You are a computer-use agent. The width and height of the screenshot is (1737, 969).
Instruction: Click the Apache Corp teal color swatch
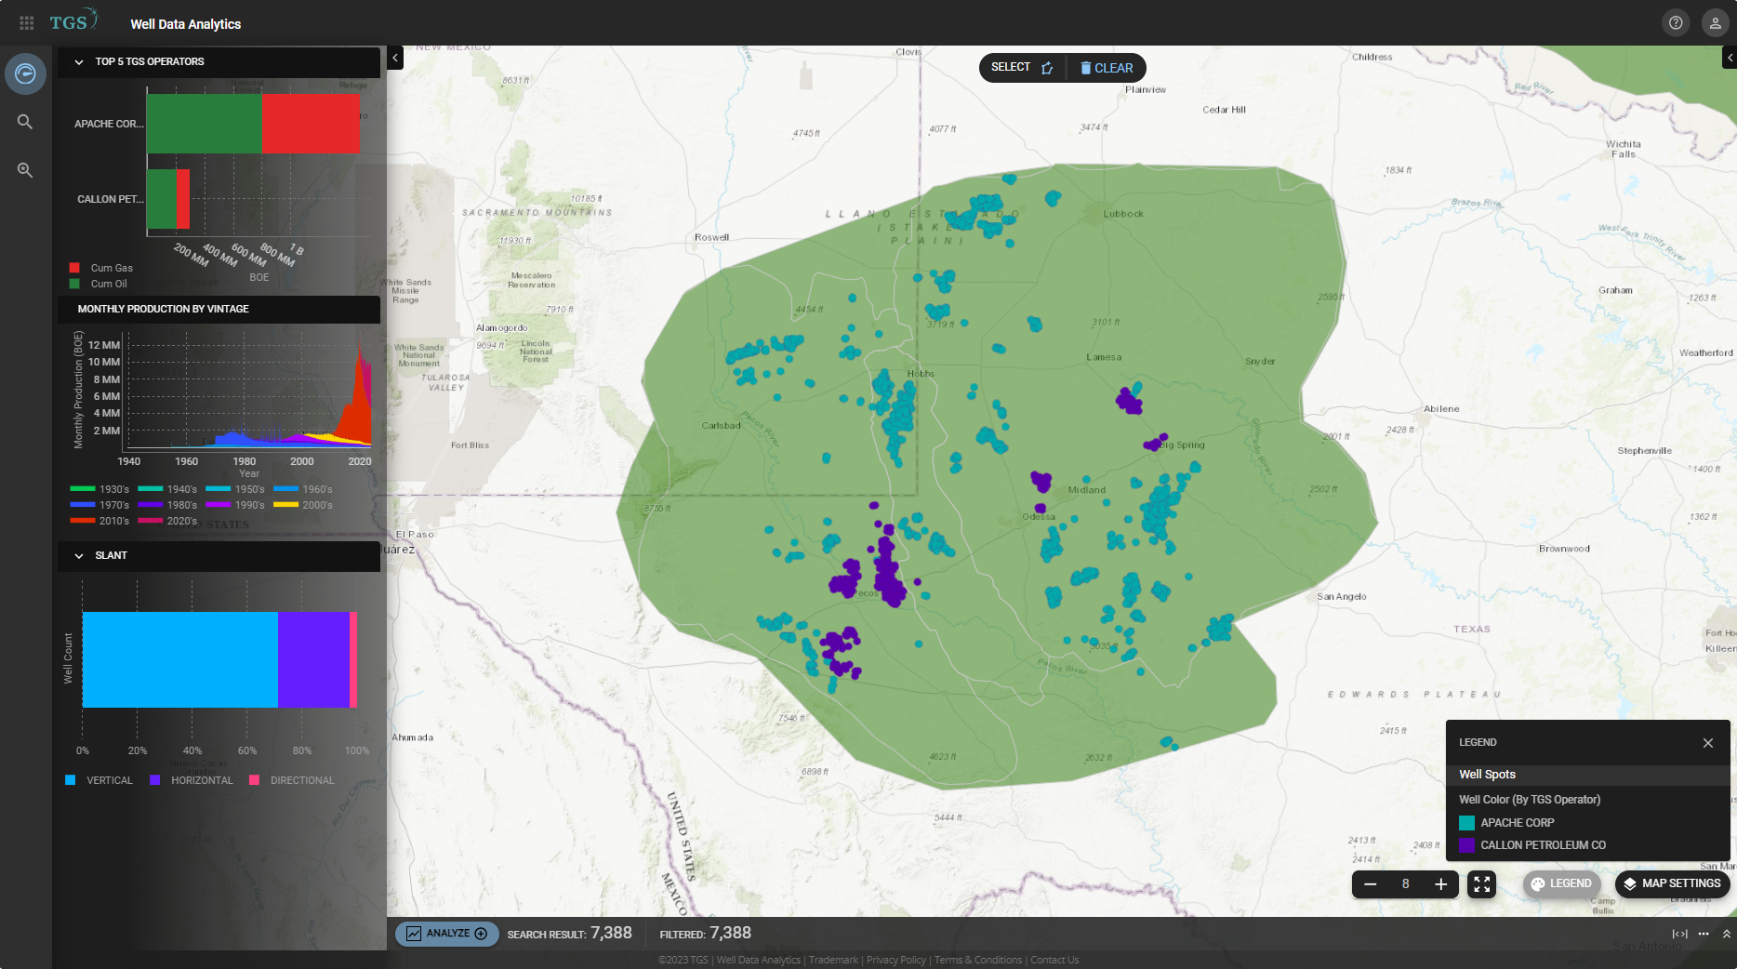1466,823
